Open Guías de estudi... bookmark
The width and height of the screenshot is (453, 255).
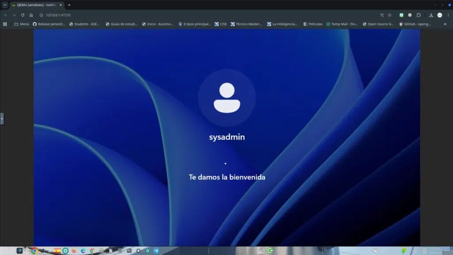coord(121,24)
